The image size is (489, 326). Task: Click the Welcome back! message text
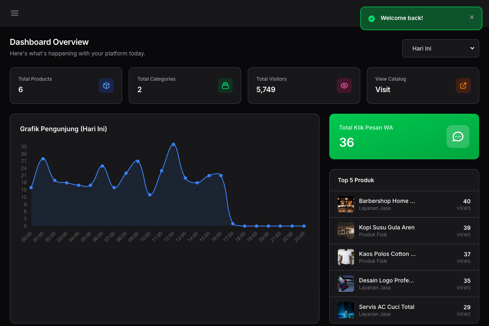pyautogui.click(x=402, y=18)
